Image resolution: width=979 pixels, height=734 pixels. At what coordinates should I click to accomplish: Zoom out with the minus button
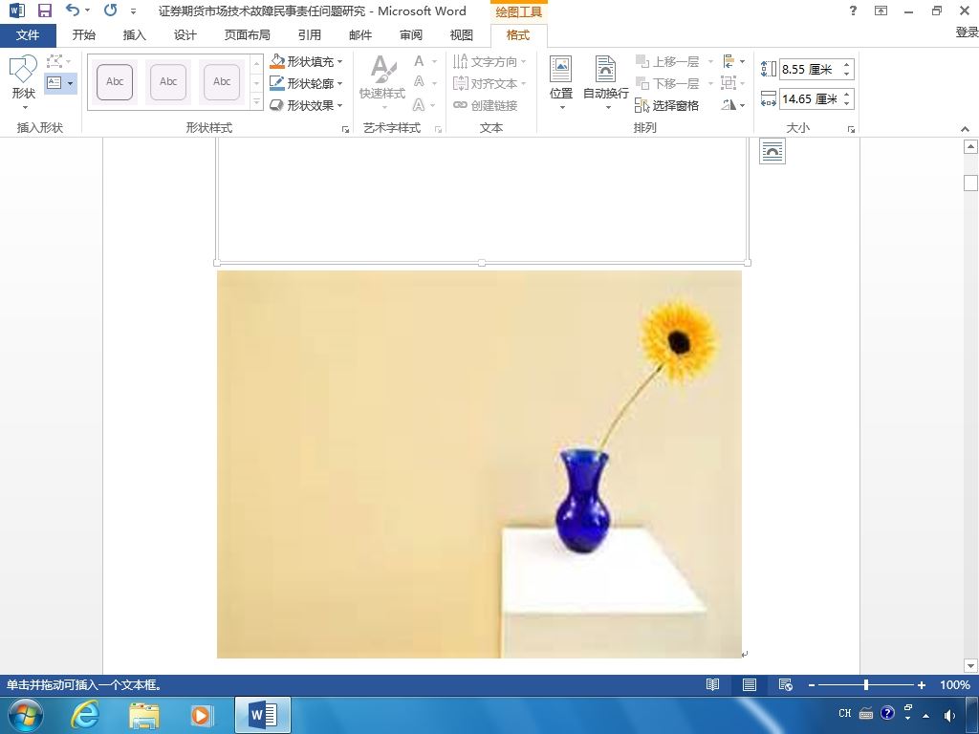click(812, 684)
